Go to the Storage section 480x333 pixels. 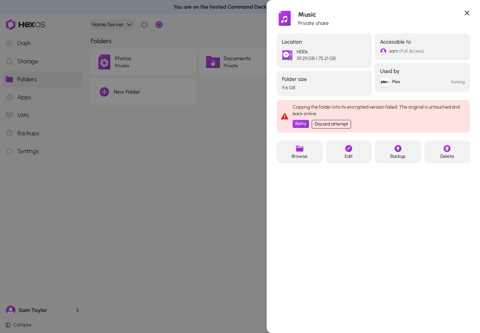point(43,61)
